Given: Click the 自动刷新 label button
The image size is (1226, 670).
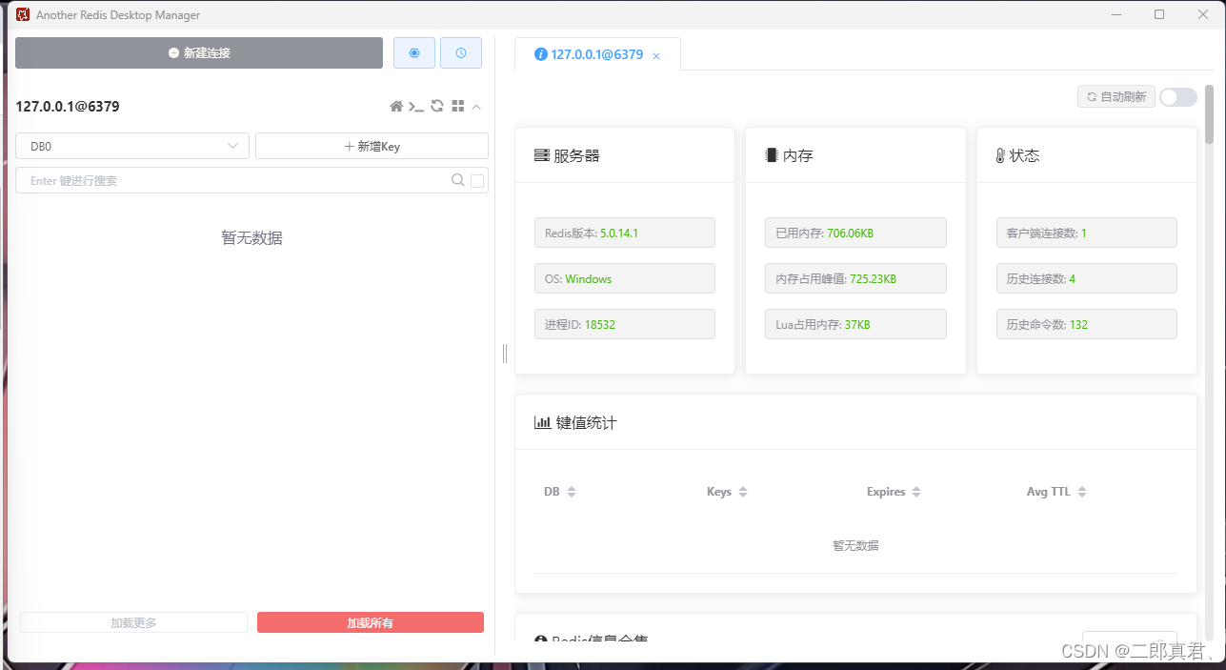Looking at the screenshot, I should click(x=1116, y=97).
